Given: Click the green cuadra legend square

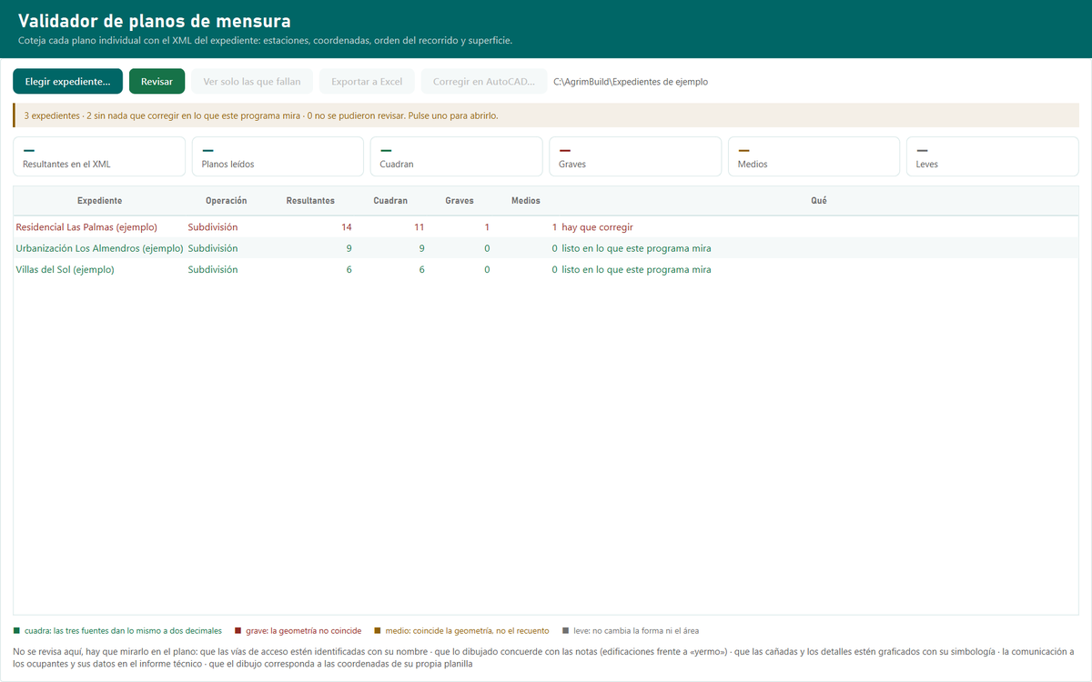Looking at the screenshot, I should pos(16,630).
